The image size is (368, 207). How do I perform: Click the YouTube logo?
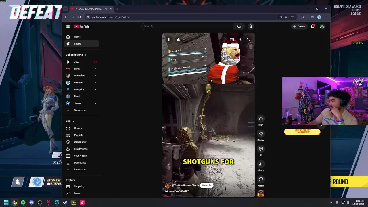click(x=82, y=26)
